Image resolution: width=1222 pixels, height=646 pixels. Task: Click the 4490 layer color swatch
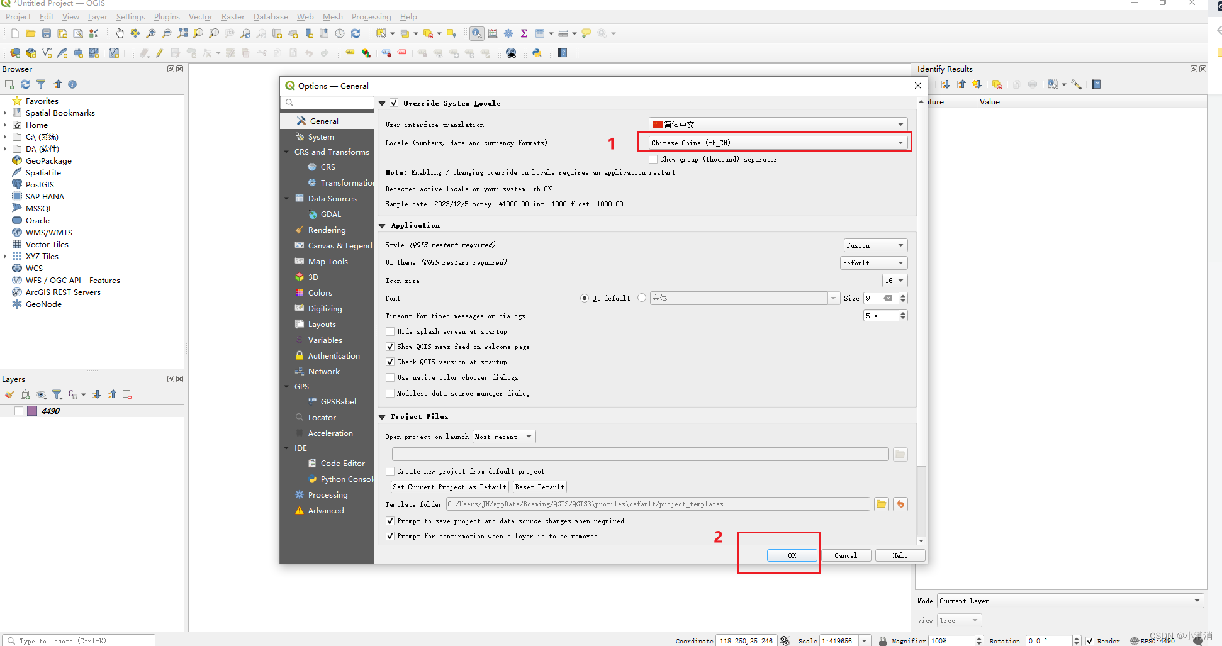pos(32,411)
